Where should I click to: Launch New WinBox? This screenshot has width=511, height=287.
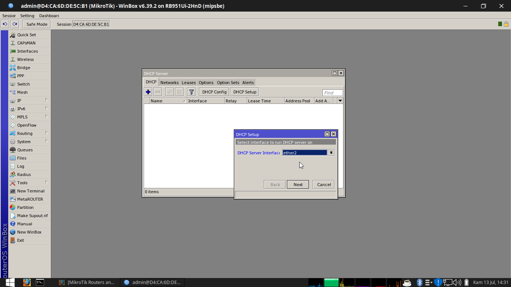(x=30, y=232)
